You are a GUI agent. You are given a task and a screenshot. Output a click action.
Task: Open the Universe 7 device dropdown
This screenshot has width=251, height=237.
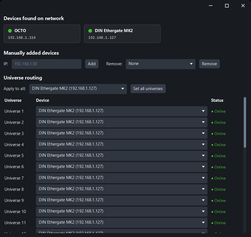coord(122,178)
